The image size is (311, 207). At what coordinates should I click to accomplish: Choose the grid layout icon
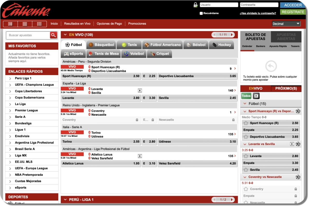39,24
